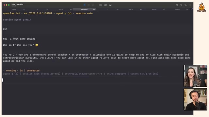Switch to the sage-tui tab
Viewport: 209px width, 117px height.
pos(131,9)
